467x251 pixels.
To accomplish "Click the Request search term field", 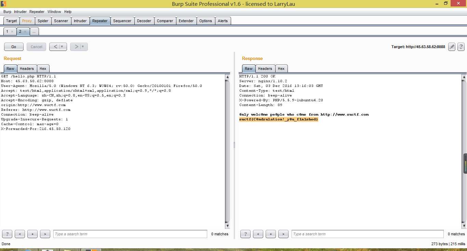I will 130,234.
